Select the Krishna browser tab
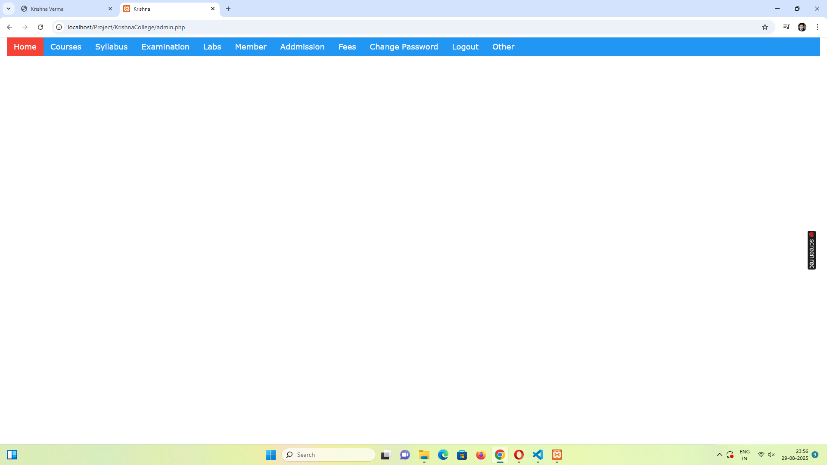827x465 pixels. coord(169,9)
